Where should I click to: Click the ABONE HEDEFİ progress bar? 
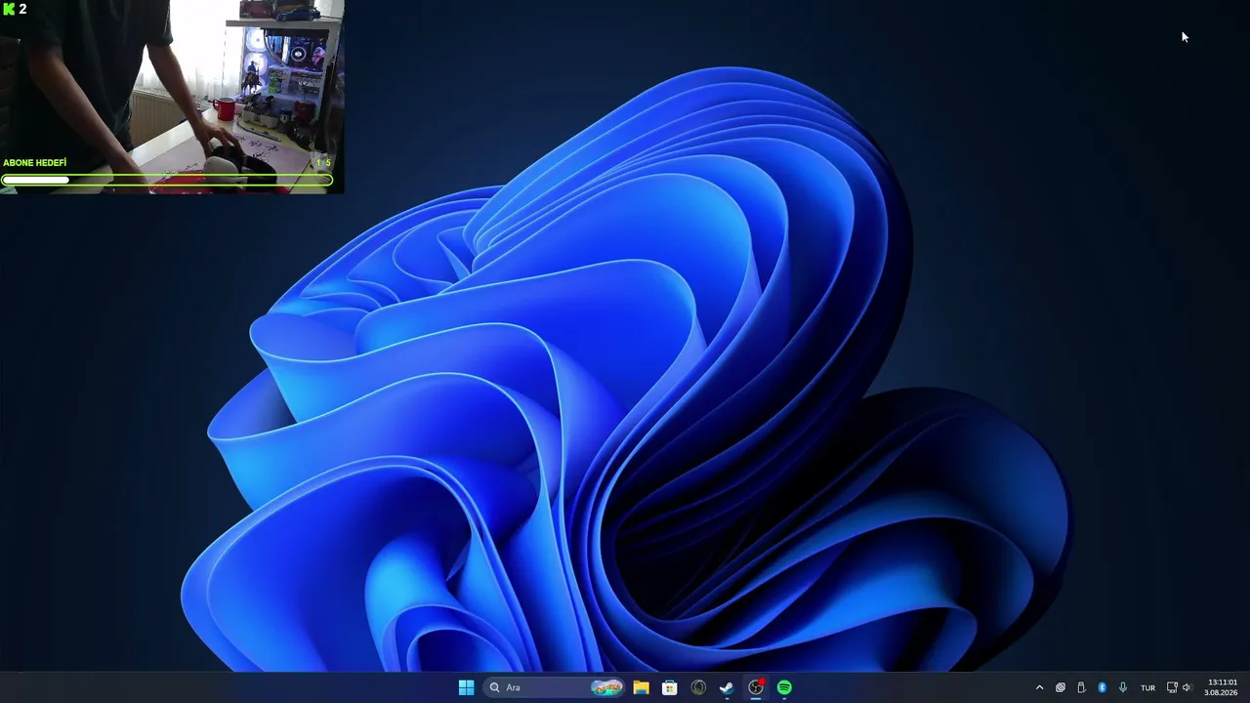(x=167, y=180)
